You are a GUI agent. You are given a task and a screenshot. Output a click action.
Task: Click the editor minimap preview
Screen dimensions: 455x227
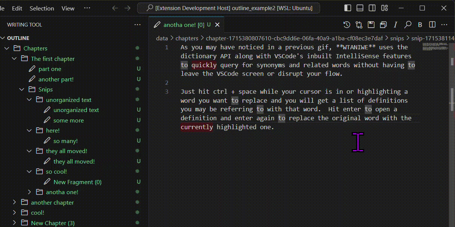pyautogui.click(x=435, y=46)
